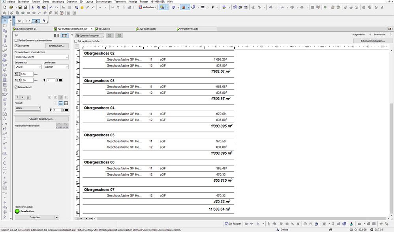Toggle the Zeilenumbruch checkbox

click(x=16, y=87)
